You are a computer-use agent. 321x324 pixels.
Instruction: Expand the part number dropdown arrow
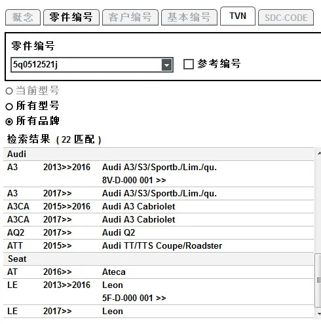point(166,65)
